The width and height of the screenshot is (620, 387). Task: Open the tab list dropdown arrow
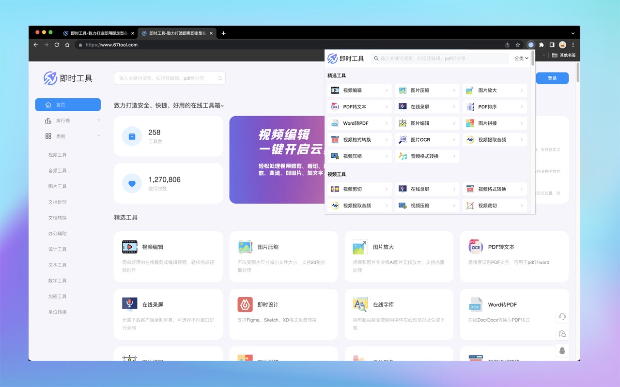click(573, 33)
